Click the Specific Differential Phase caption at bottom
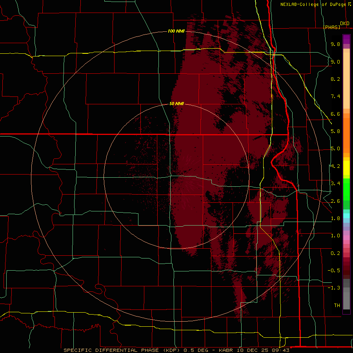Image resolution: width=353 pixels, height=353 pixels. (x=176, y=350)
